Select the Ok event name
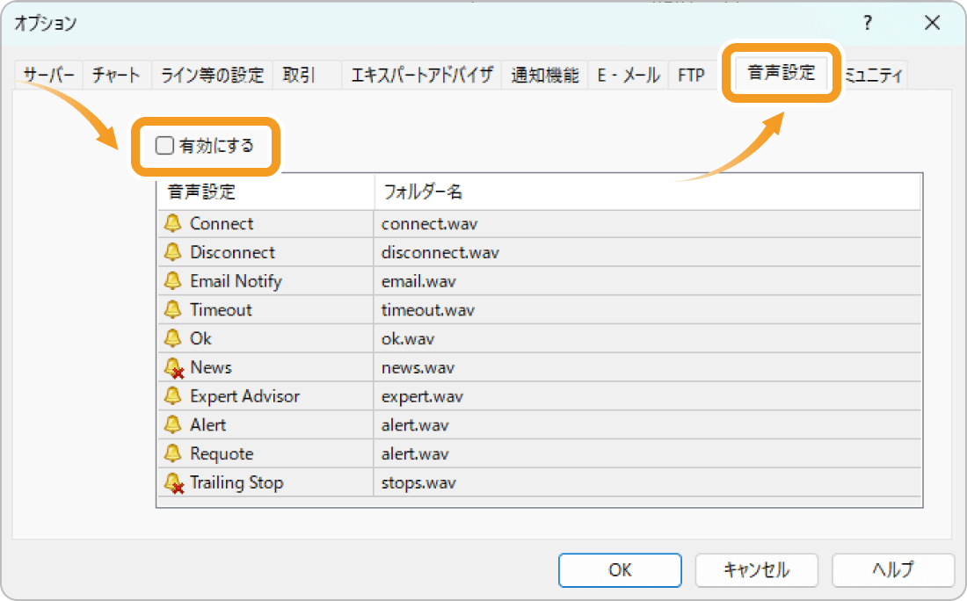The image size is (967, 601). tap(200, 338)
